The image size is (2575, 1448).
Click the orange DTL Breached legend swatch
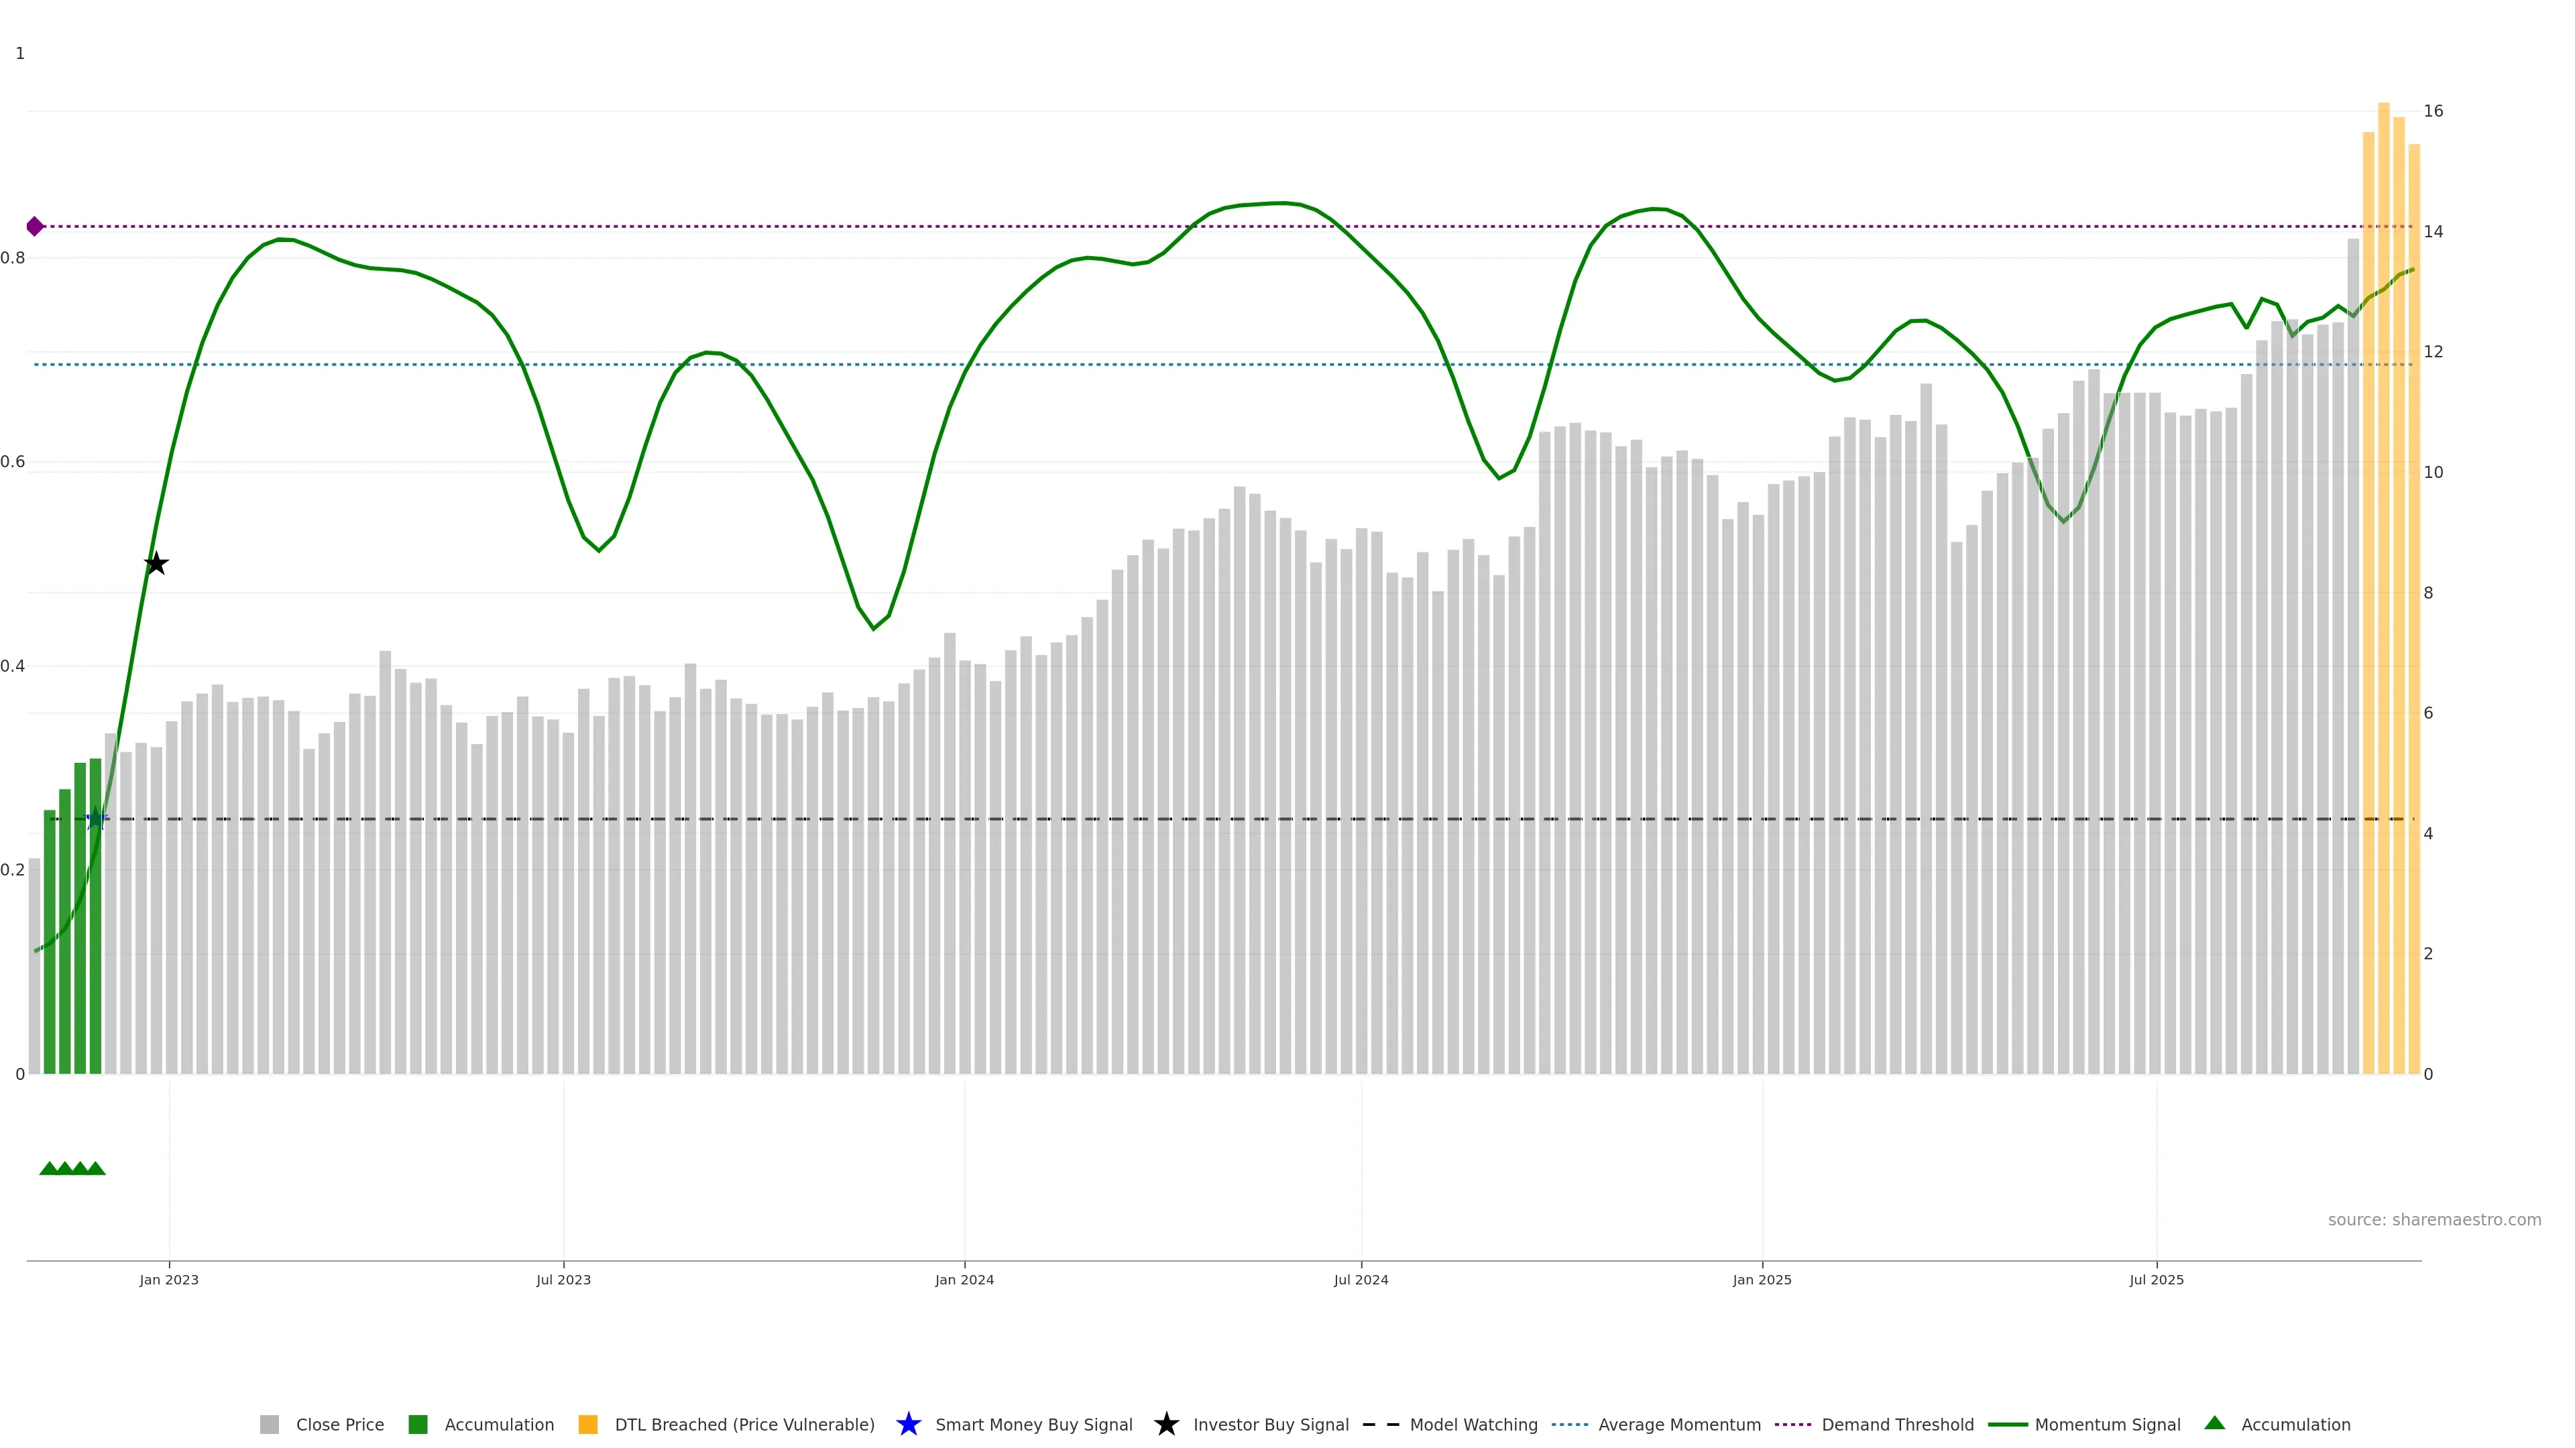point(588,1424)
